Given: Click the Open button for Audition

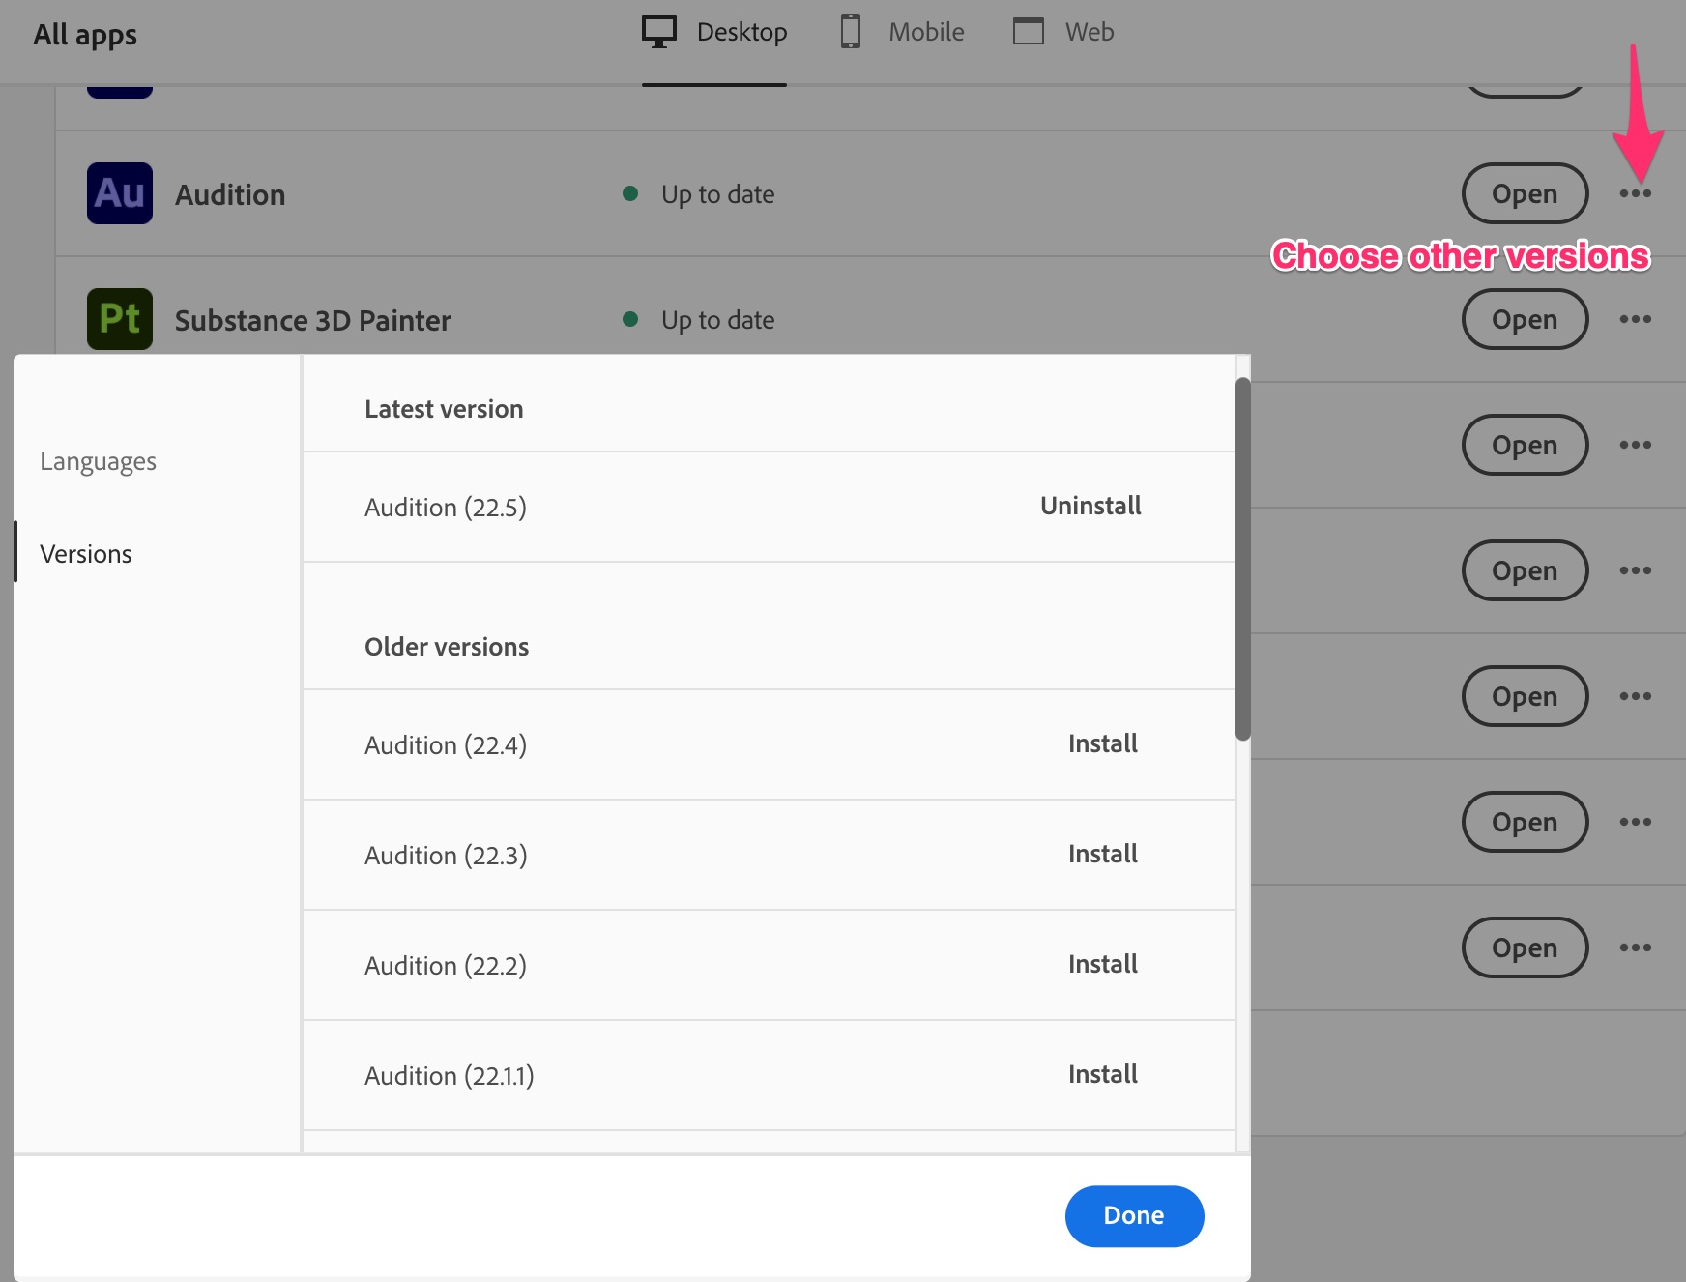Looking at the screenshot, I should tap(1524, 193).
